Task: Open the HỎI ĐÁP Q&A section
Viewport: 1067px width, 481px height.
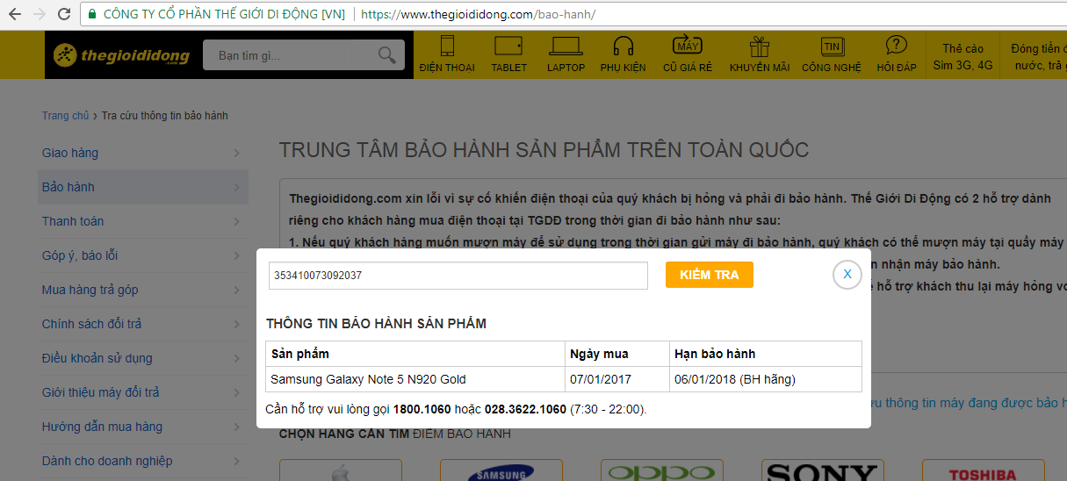Action: [896, 55]
